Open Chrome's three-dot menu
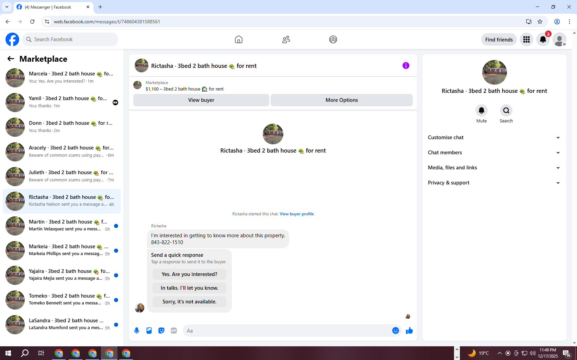Screen dimensions: 577x360 pyautogui.click(x=569, y=22)
